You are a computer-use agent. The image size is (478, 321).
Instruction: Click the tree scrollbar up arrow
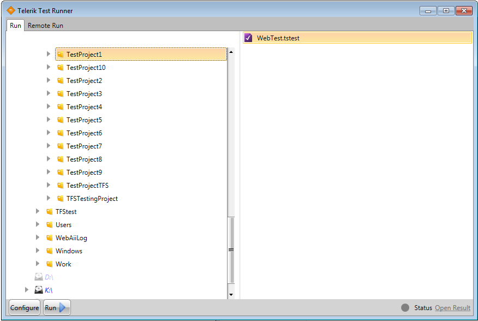click(231, 52)
